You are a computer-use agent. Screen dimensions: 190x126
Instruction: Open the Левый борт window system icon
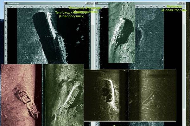pyautogui.click(x=6, y=3)
